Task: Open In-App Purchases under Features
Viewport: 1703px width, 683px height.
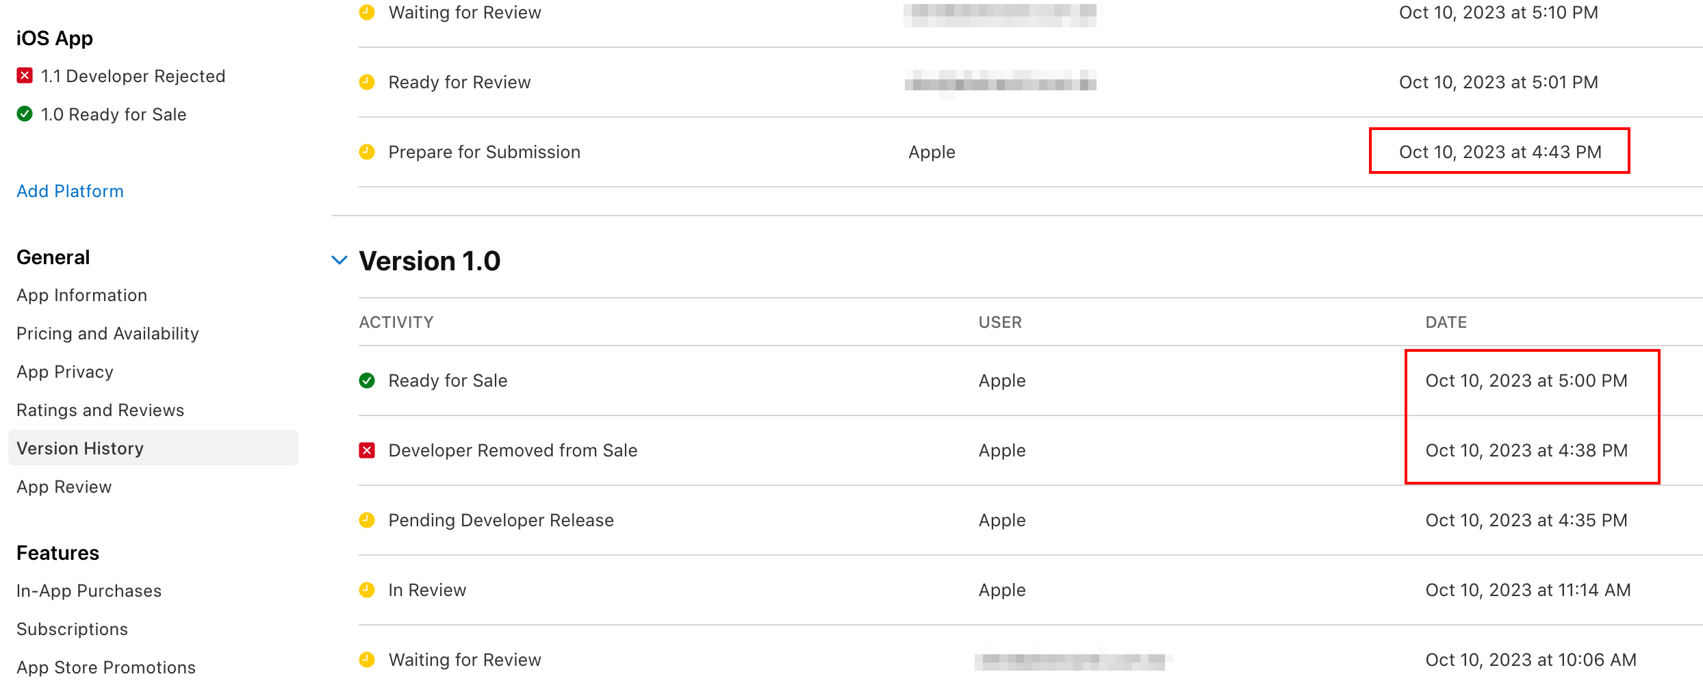Action: coord(89,591)
